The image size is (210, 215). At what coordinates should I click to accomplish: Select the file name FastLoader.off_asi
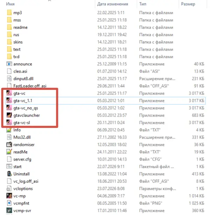click(30, 86)
